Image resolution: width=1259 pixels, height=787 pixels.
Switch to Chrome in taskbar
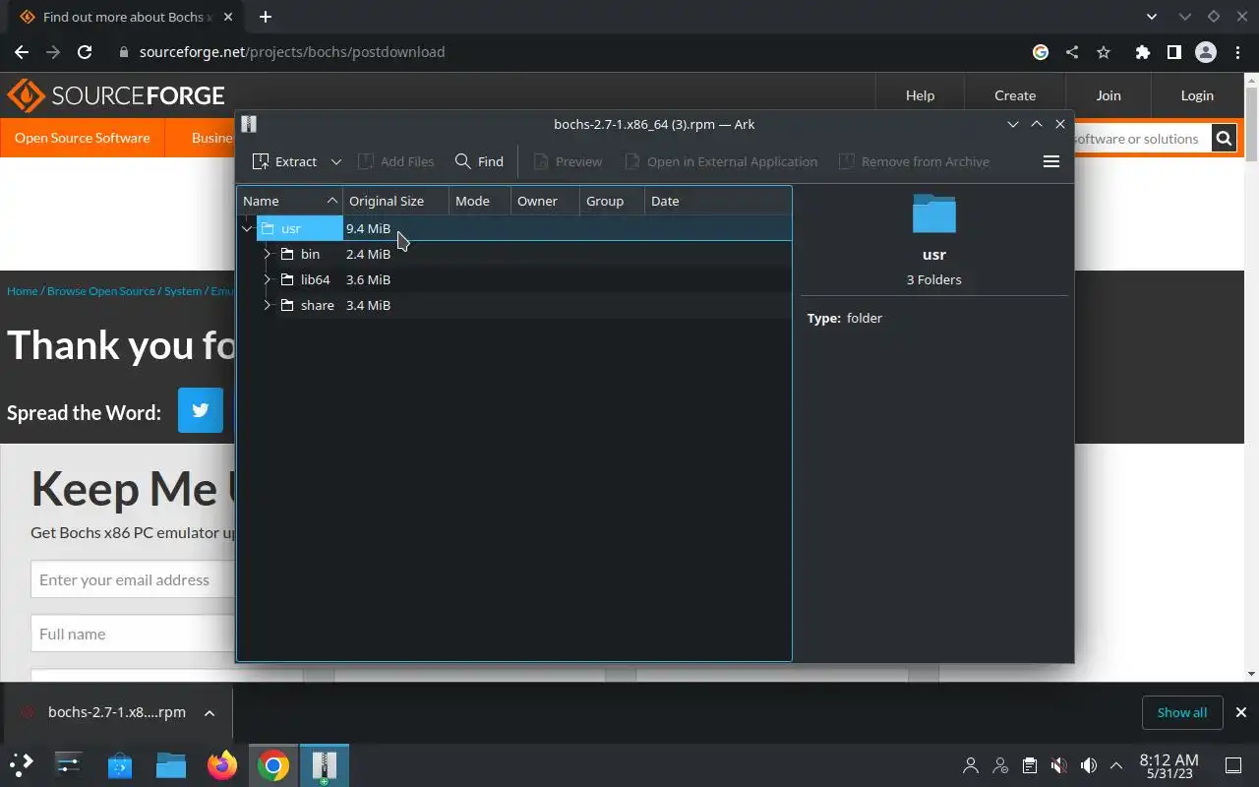point(273,764)
